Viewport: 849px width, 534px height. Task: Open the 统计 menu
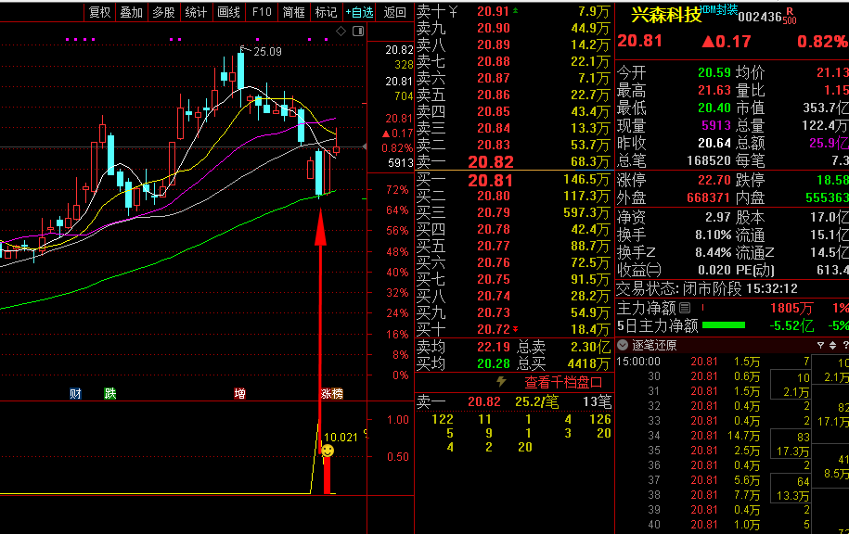click(195, 12)
